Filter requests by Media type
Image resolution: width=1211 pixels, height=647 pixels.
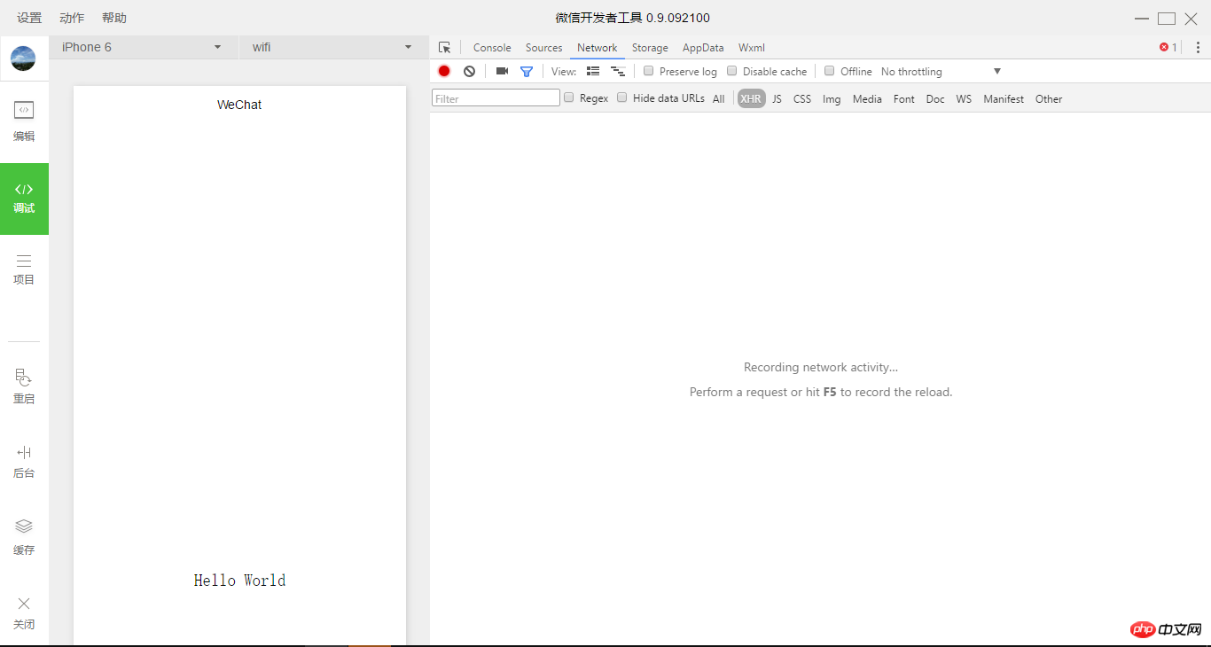(867, 98)
